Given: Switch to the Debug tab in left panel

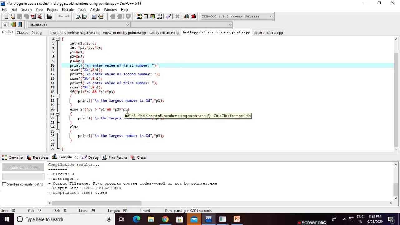Looking at the screenshot, I should pos(36,33).
